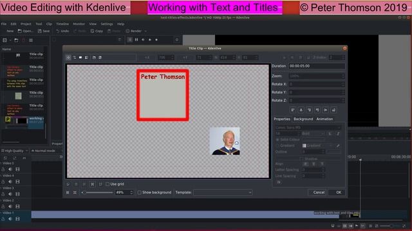Open the Gradient selection dropdown
This screenshot has width=412, height=231.
317,146
